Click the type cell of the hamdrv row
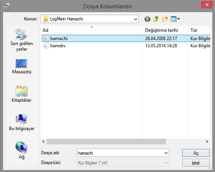 [x=200, y=46]
